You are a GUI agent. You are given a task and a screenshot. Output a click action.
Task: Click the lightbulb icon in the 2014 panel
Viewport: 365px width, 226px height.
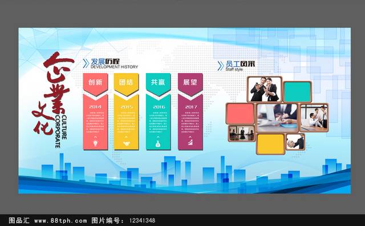point(95,143)
